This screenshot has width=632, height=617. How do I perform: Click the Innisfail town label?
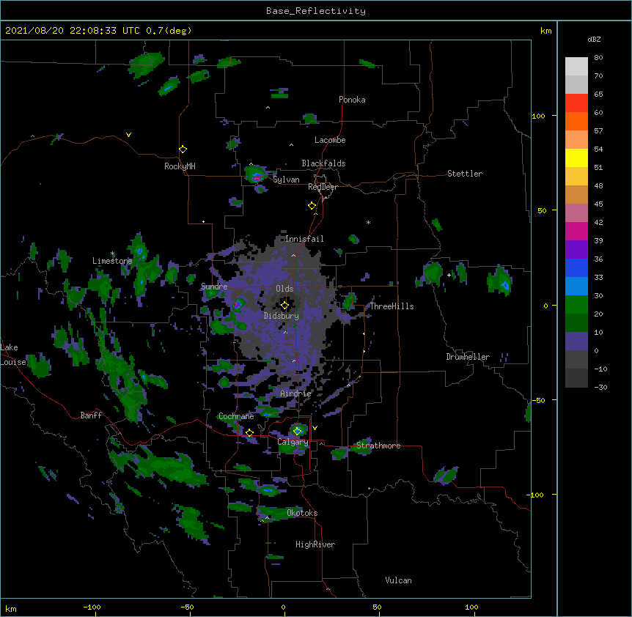point(304,239)
